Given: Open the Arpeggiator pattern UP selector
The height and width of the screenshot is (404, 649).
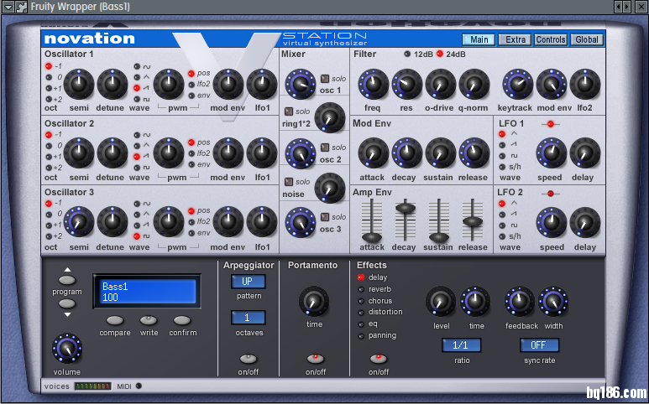Looking at the screenshot, I should pyautogui.click(x=249, y=282).
